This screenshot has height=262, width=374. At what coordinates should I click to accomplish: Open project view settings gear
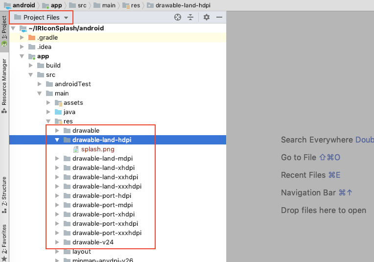point(206,17)
